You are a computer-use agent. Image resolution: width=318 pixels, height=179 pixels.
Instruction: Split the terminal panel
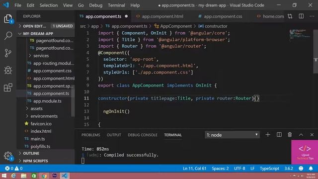(279, 135)
